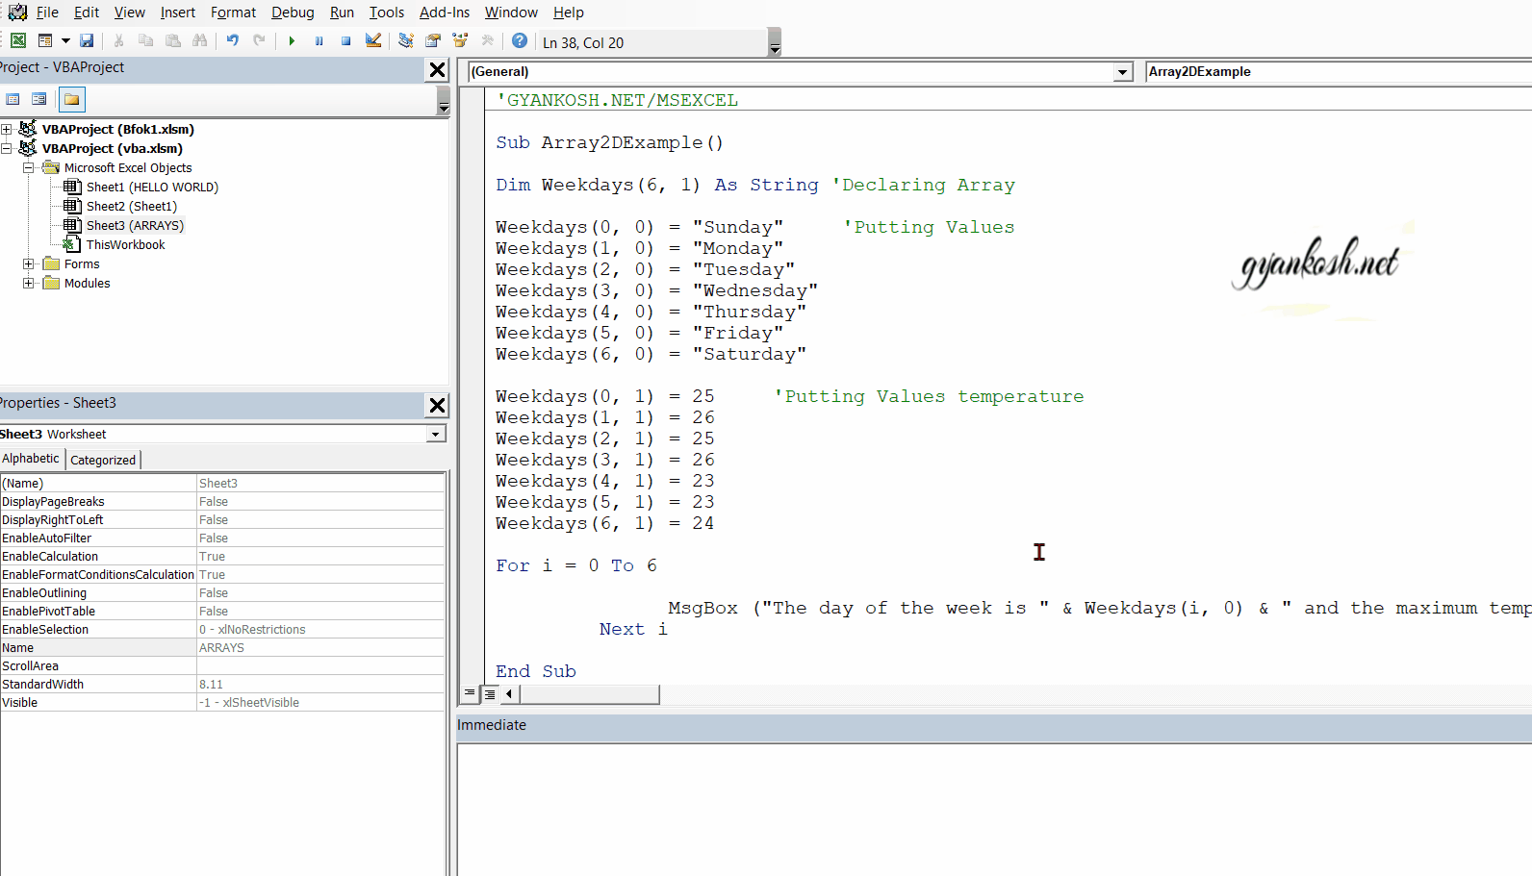This screenshot has height=876, width=1532.
Task: Switch to the Categorized properties tab
Action: pos(103,460)
